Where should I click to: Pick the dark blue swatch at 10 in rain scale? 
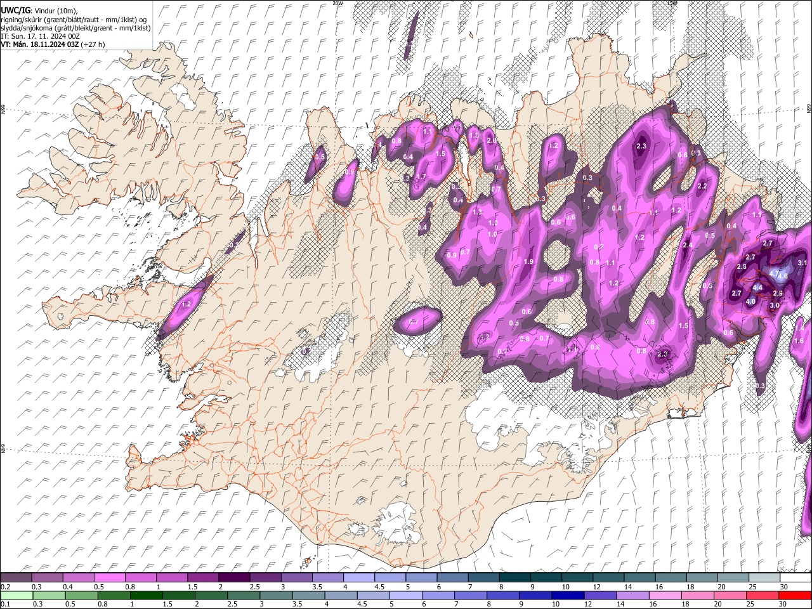pyautogui.click(x=568, y=595)
